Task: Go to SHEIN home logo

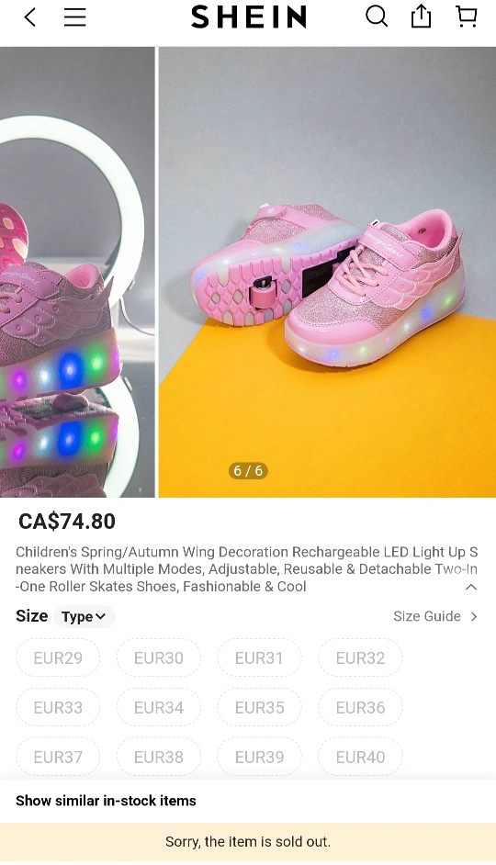Action: 248,17
